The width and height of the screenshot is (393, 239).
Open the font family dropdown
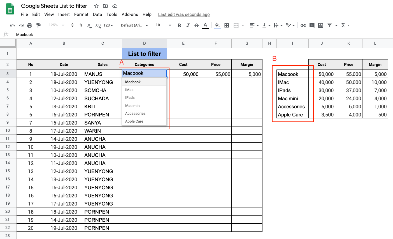pos(134,25)
